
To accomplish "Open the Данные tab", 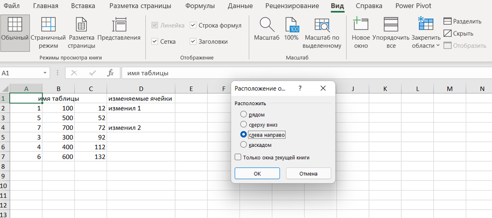I will (240, 6).
